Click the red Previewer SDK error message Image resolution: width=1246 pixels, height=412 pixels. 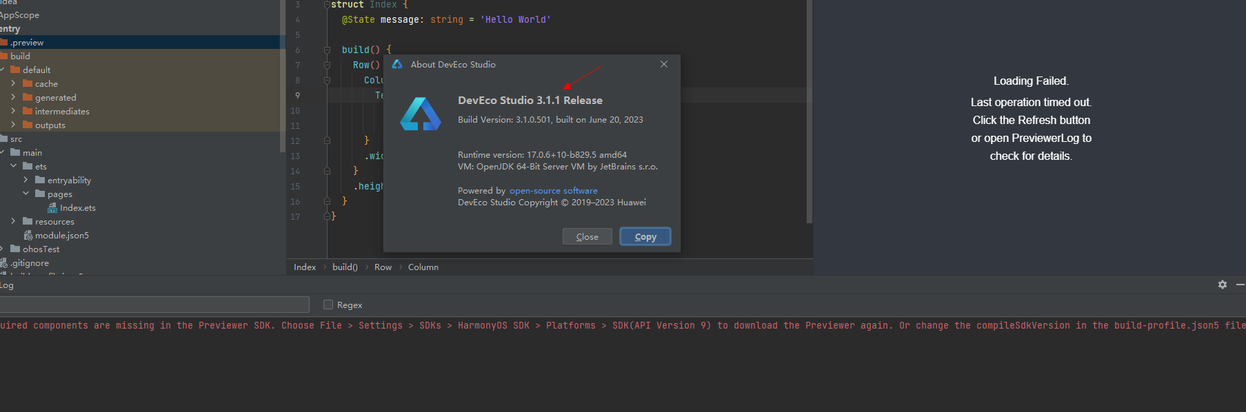click(x=623, y=325)
